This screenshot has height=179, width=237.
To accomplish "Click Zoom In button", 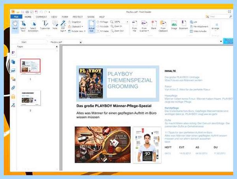I will [116, 26].
